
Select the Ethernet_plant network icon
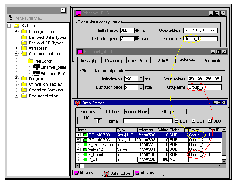(37, 67)
